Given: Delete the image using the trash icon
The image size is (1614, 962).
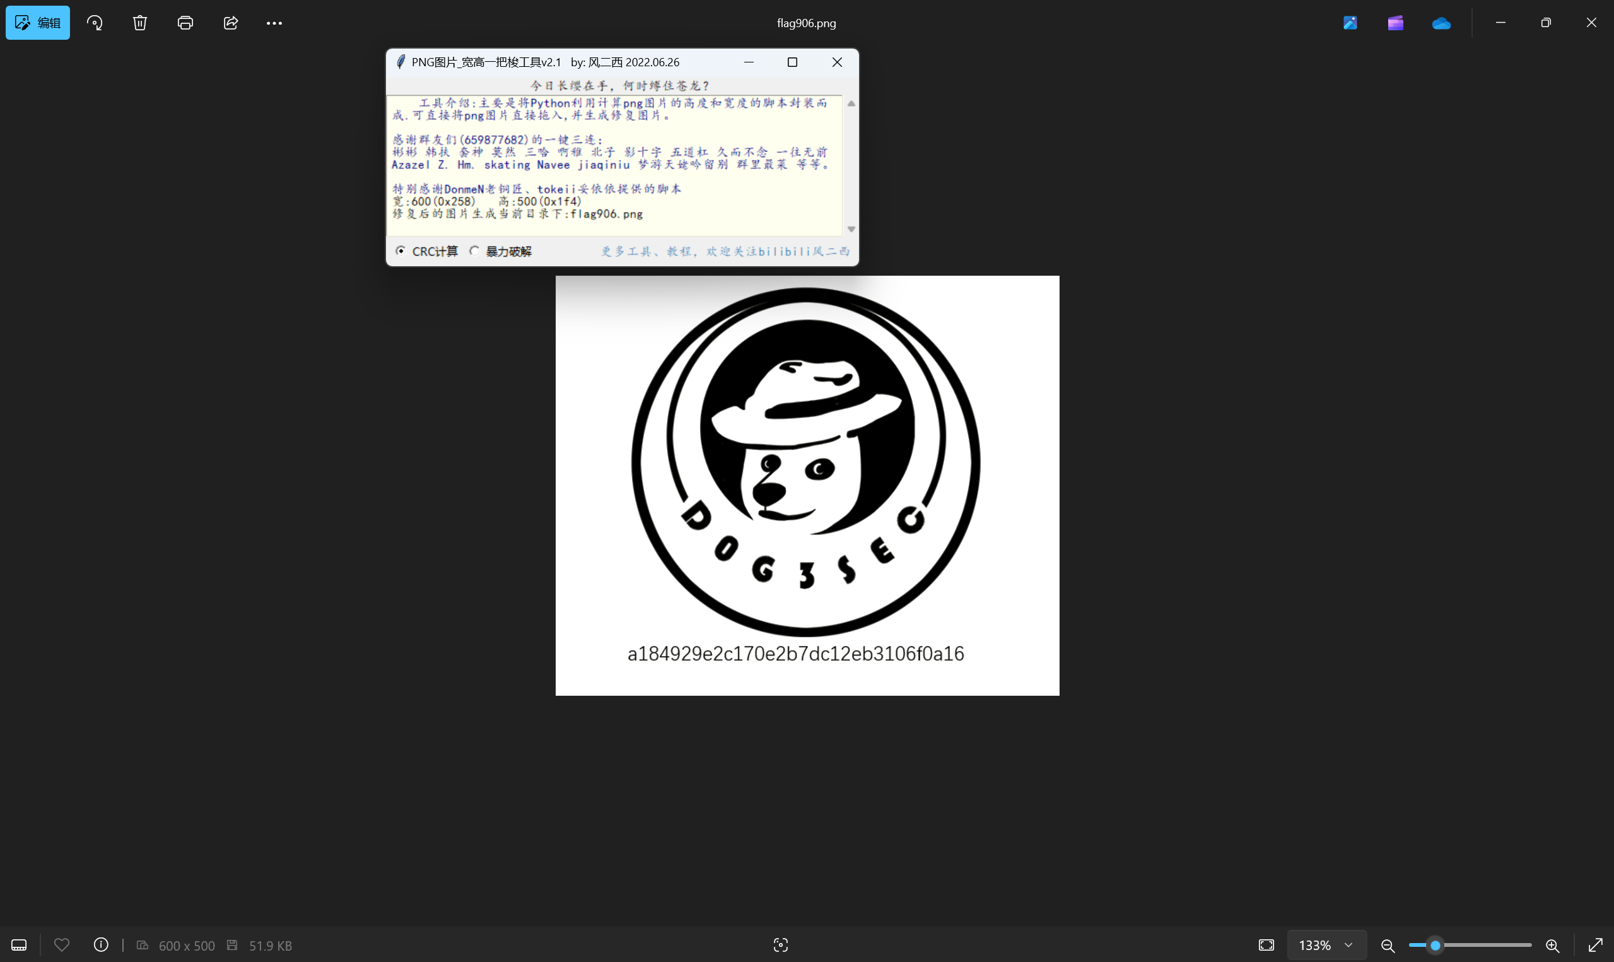Looking at the screenshot, I should (x=140, y=23).
